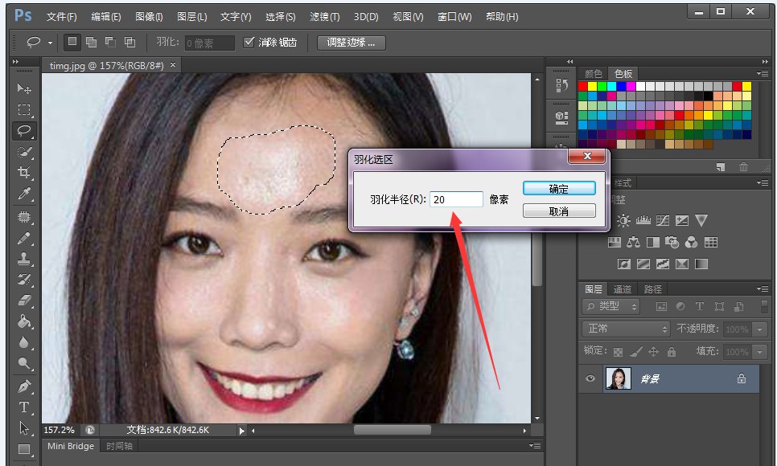Screen dimensions: 777x466
Task: Open the History panel icon
Action: click(x=561, y=85)
